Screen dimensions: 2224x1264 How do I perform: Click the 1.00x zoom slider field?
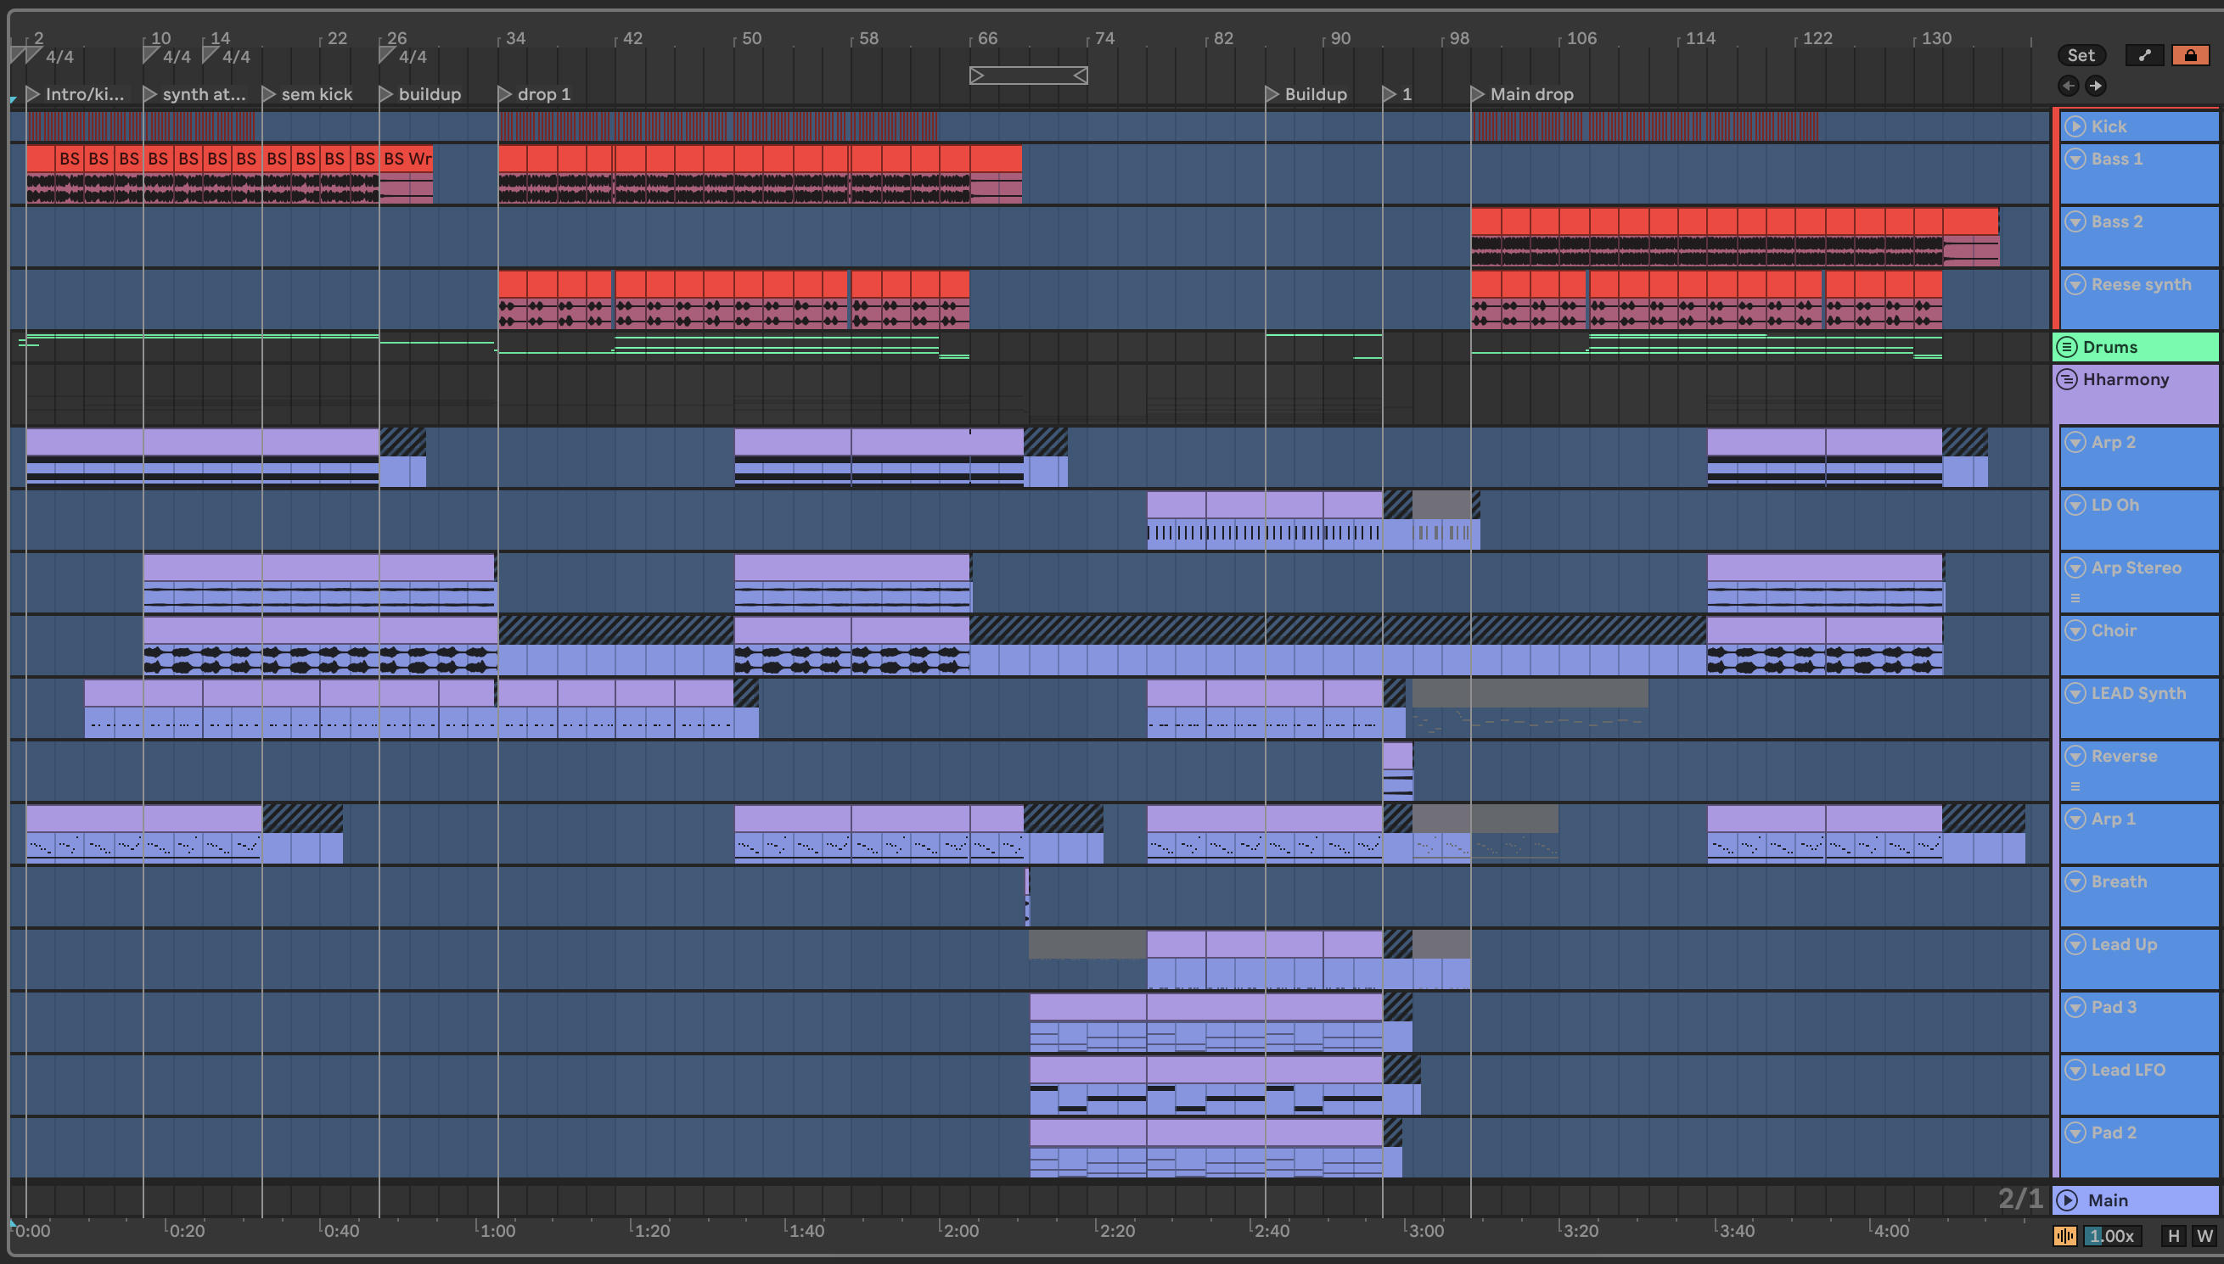(x=2112, y=1235)
